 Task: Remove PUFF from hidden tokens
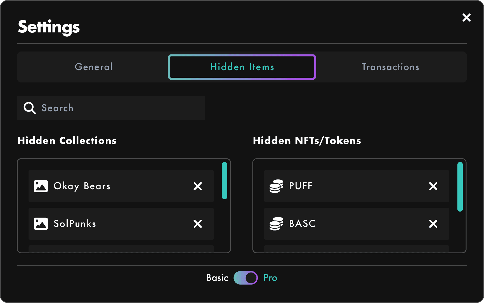[433, 186]
